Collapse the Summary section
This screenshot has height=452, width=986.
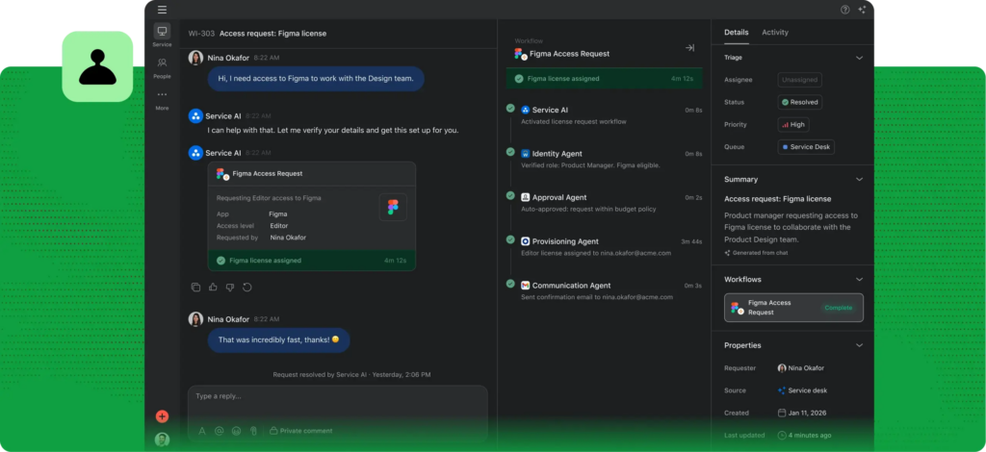(859, 179)
